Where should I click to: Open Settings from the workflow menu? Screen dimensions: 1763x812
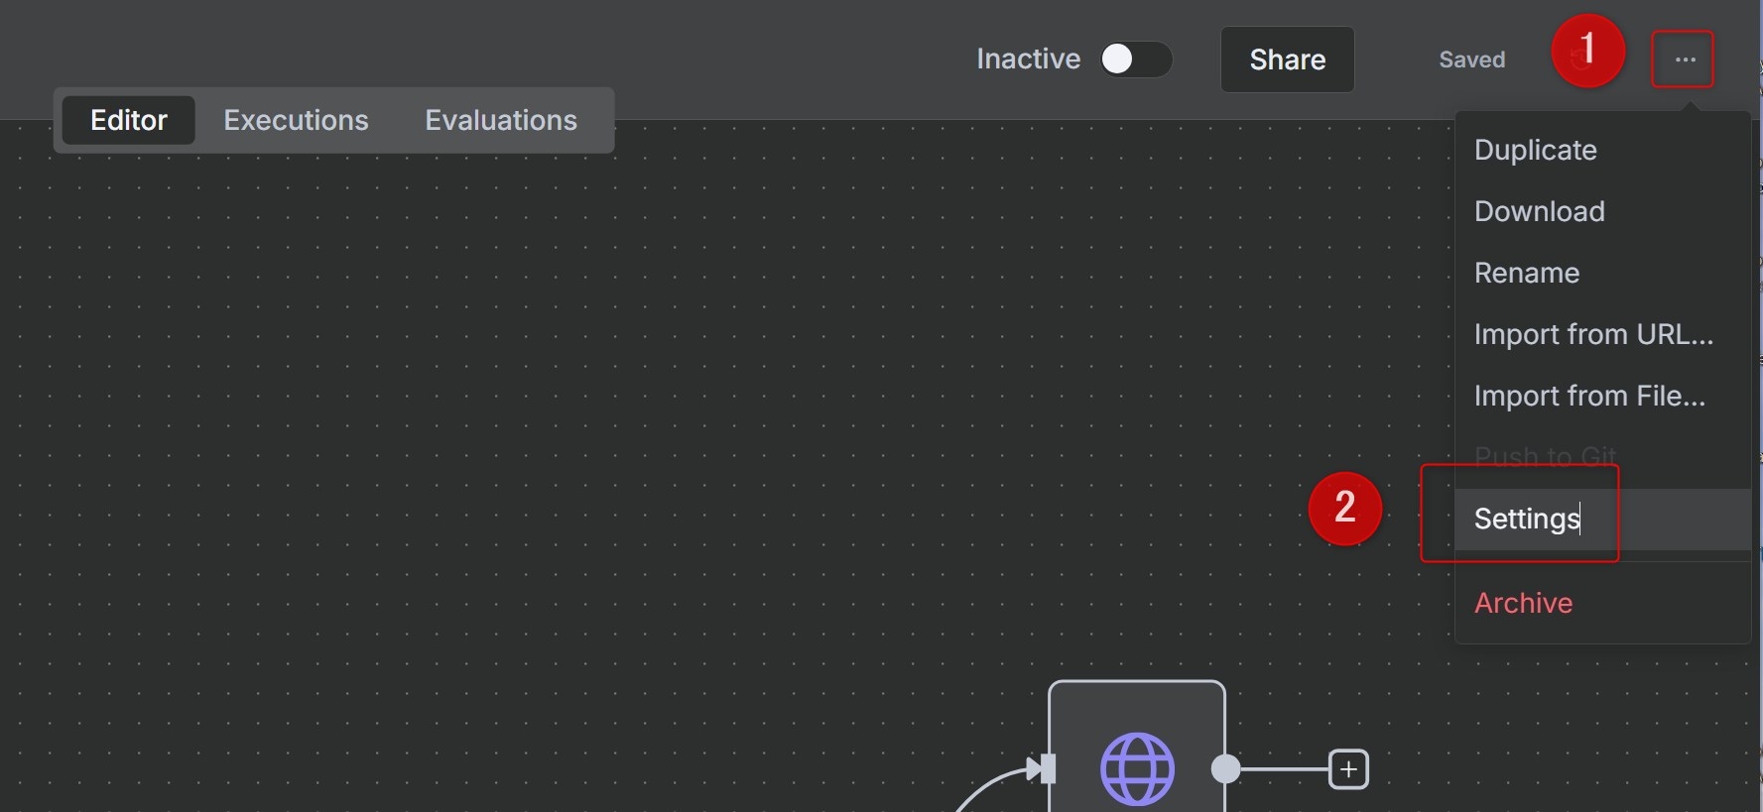coord(1527,519)
